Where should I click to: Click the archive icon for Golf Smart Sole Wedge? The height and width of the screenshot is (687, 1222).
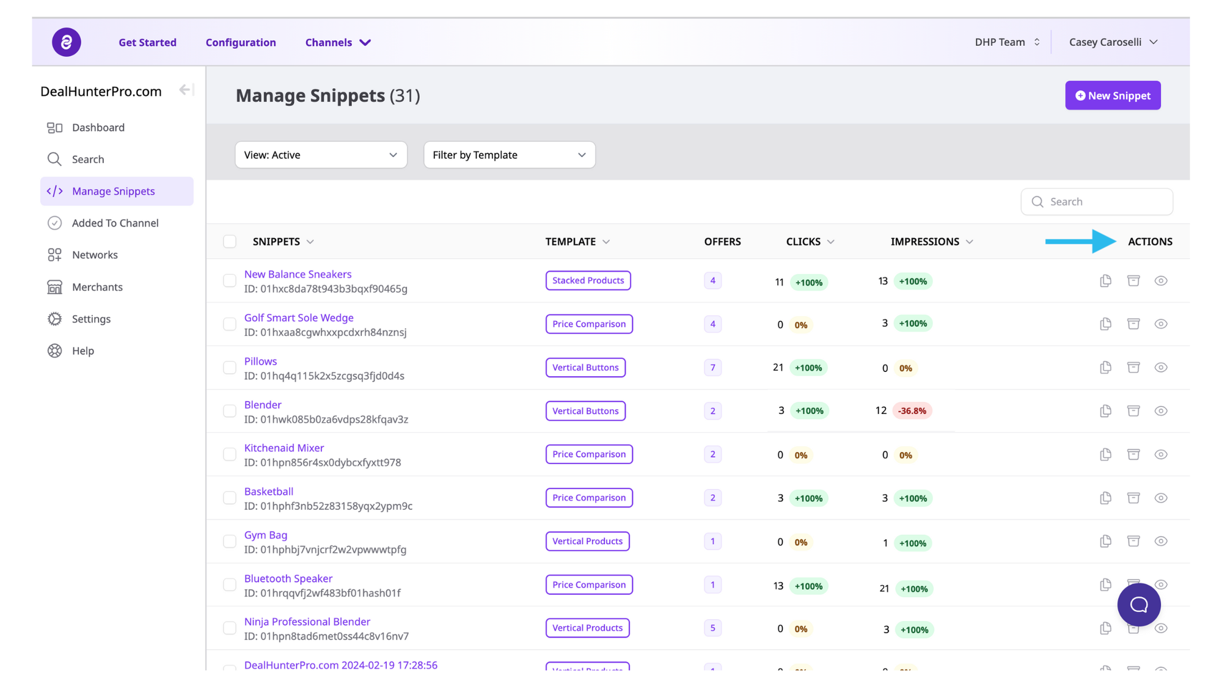tap(1133, 324)
